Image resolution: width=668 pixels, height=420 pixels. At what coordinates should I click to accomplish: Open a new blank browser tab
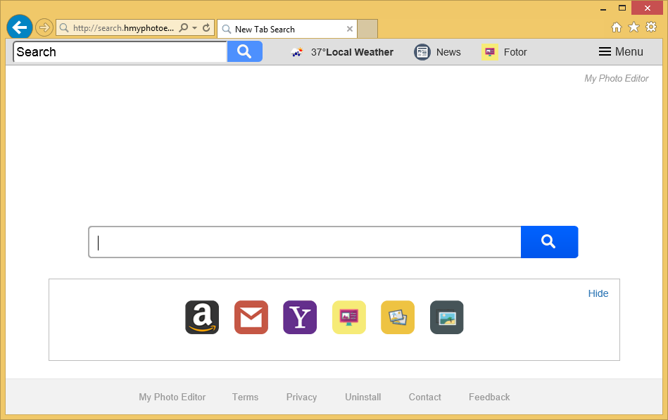click(367, 29)
